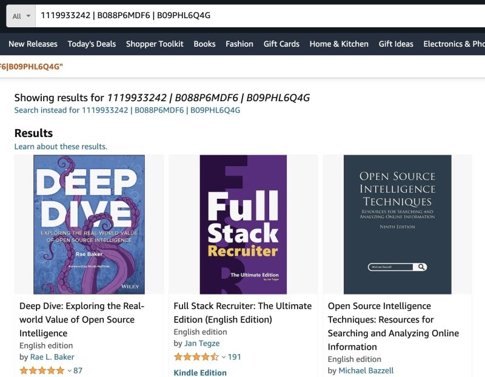Open Open Source Intelligence Techniques title link
The image size is (485, 377).
(393, 326)
